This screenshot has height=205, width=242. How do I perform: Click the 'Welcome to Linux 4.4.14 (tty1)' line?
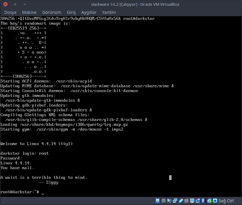point(37,144)
